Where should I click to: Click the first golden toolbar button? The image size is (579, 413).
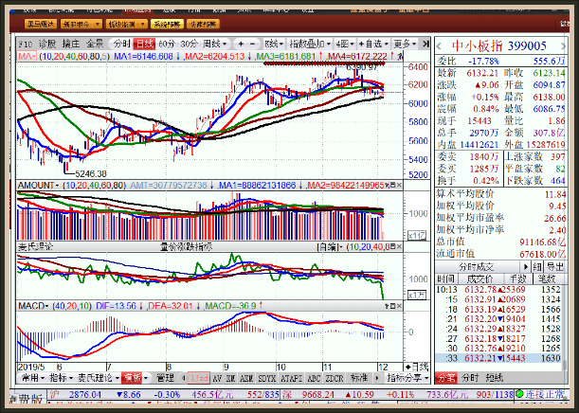click(40, 25)
